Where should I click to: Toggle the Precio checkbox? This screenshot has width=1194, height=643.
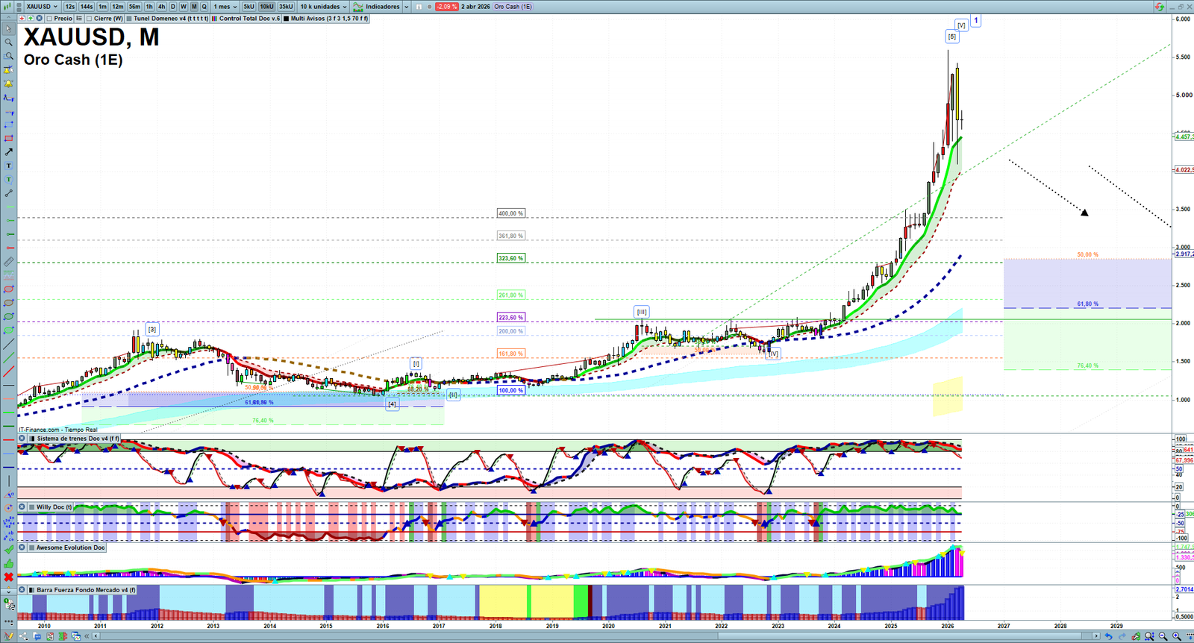tap(50, 19)
